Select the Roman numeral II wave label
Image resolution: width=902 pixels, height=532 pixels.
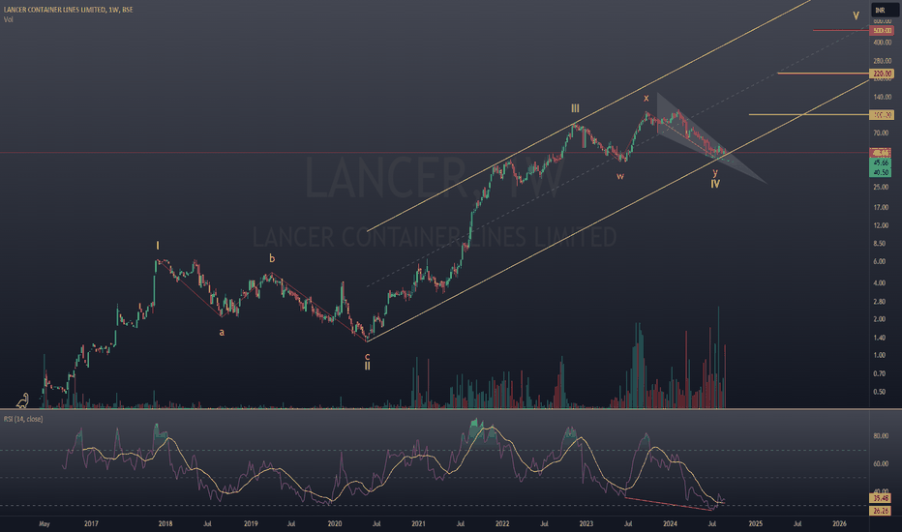click(367, 366)
